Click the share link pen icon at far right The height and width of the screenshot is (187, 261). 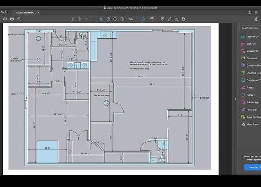(x=256, y=19)
